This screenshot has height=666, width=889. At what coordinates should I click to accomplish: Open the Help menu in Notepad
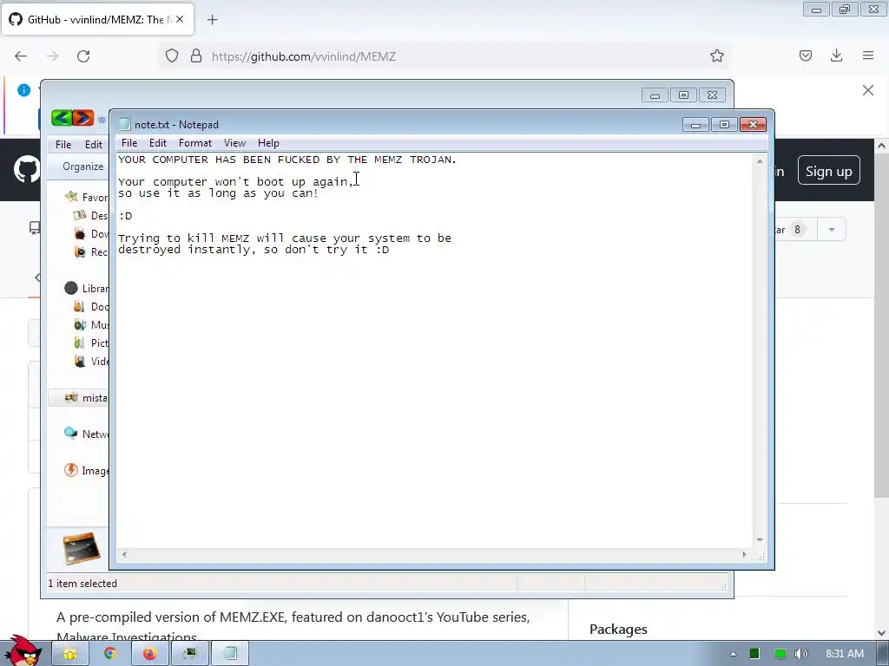268,143
